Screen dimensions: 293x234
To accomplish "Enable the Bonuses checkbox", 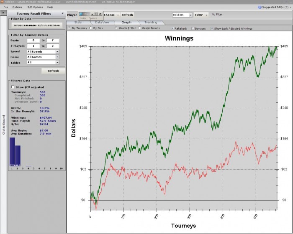I will pyautogui.click(x=193, y=28).
